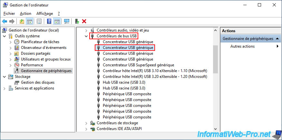Viewport: 282px width, 140px height.
Task: Toggle the show/hide console tree icon
Action: (x=29, y=21)
